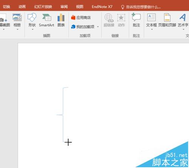Expand the 形状 dropdown arrow

point(33,30)
